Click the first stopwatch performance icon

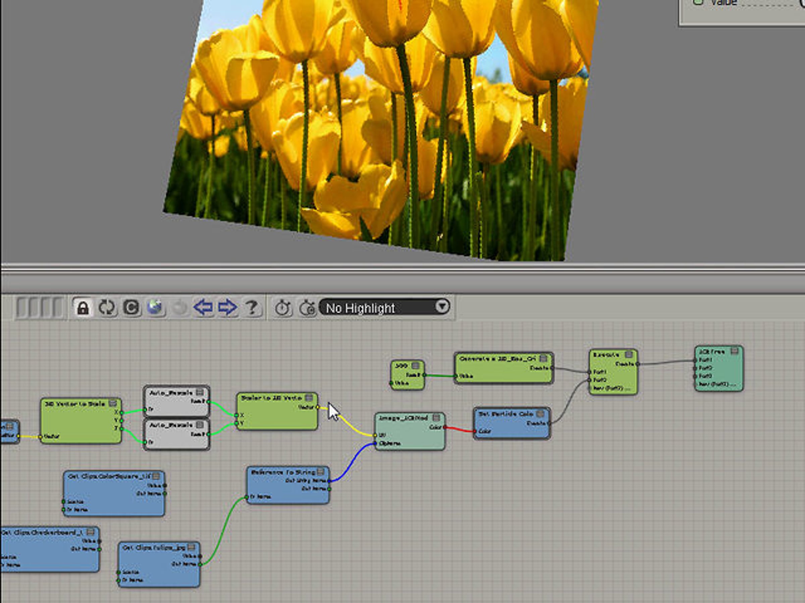coord(283,309)
